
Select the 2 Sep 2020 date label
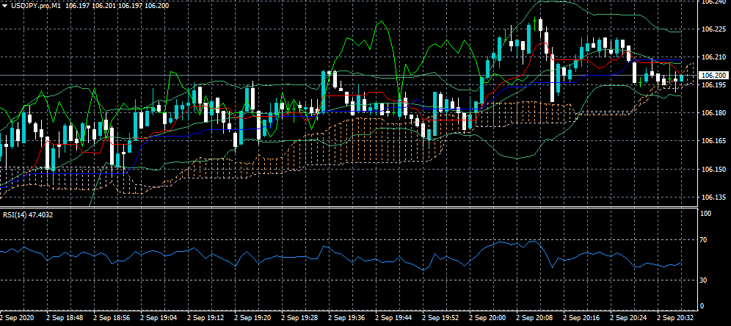pyautogui.click(x=18, y=317)
